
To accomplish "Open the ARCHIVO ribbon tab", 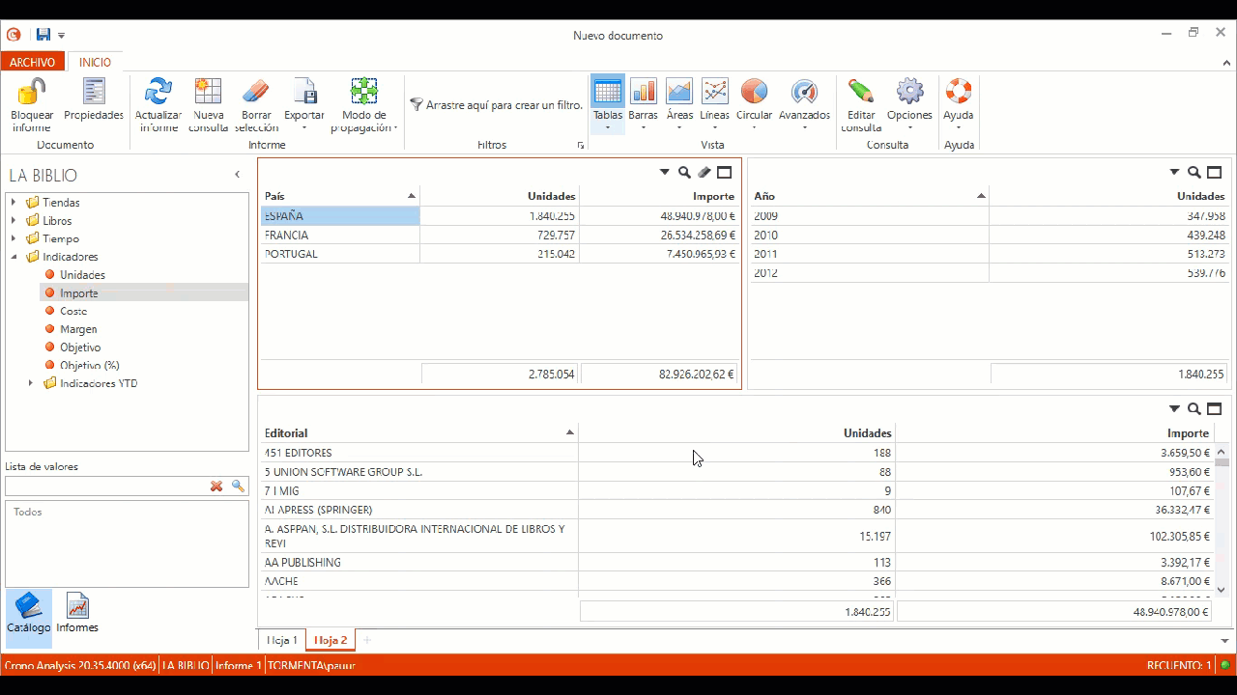I will (x=33, y=62).
